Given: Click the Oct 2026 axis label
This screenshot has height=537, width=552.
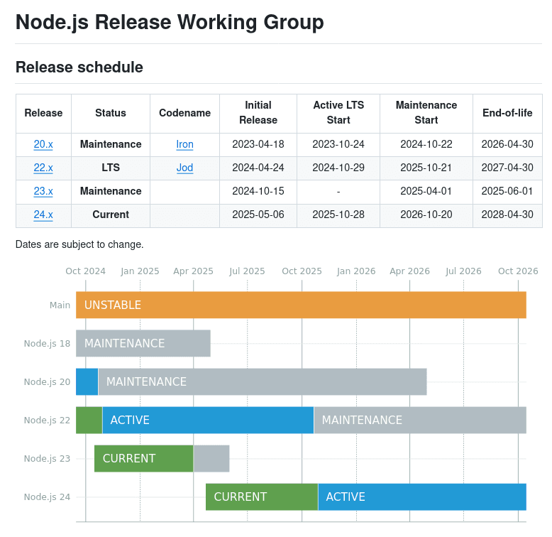Looking at the screenshot, I should (x=518, y=271).
